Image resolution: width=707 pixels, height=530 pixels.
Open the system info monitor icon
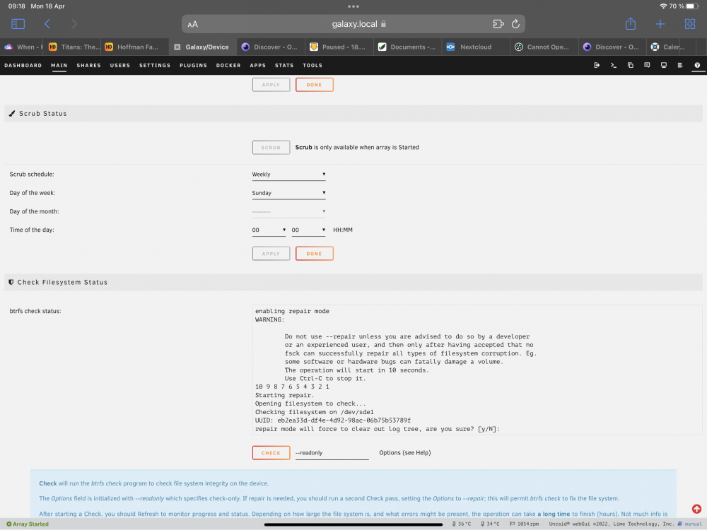pyautogui.click(x=664, y=65)
